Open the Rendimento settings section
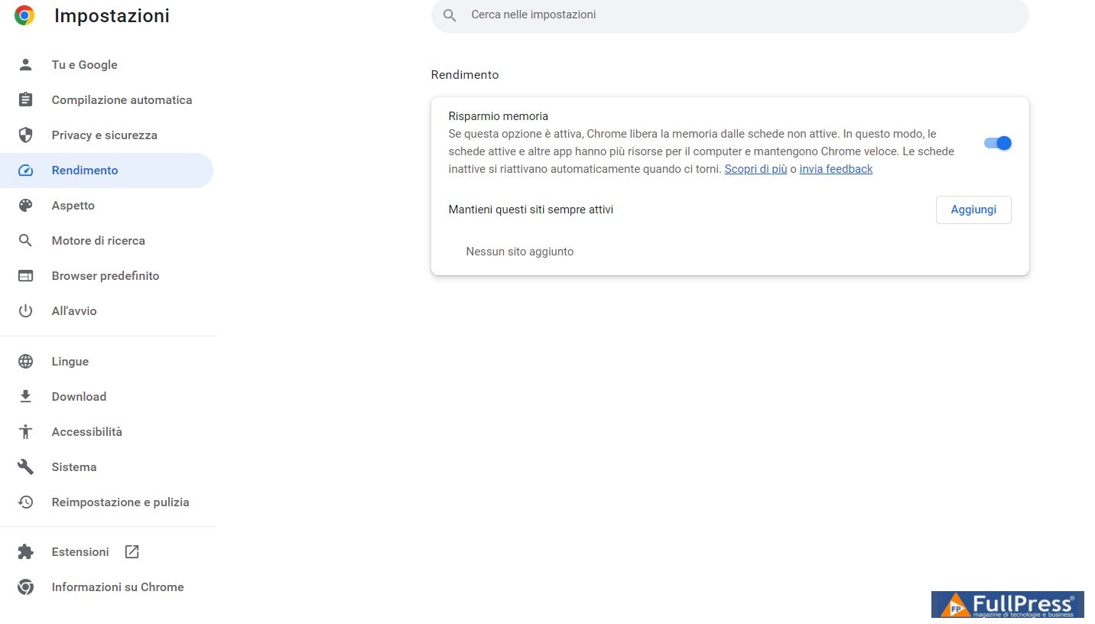Image resolution: width=1095 pixels, height=624 pixels. (x=85, y=171)
